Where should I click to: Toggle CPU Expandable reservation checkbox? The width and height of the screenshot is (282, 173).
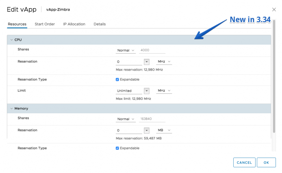[x=117, y=80]
